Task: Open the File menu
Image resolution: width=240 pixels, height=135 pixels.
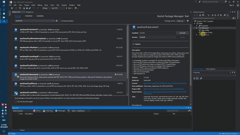Action: (x=10, y=5)
